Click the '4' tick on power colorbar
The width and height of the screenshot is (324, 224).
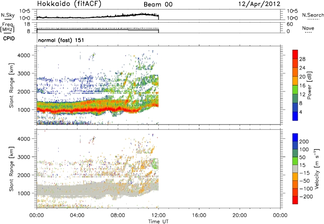301,112
